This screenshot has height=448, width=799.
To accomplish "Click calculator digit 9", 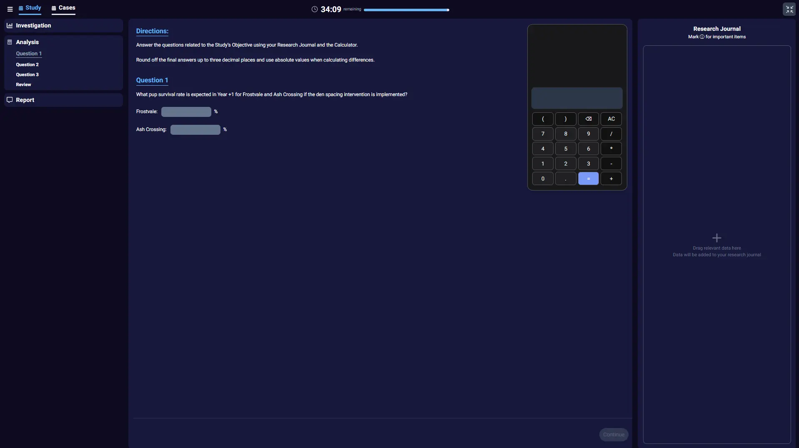I will (589, 134).
